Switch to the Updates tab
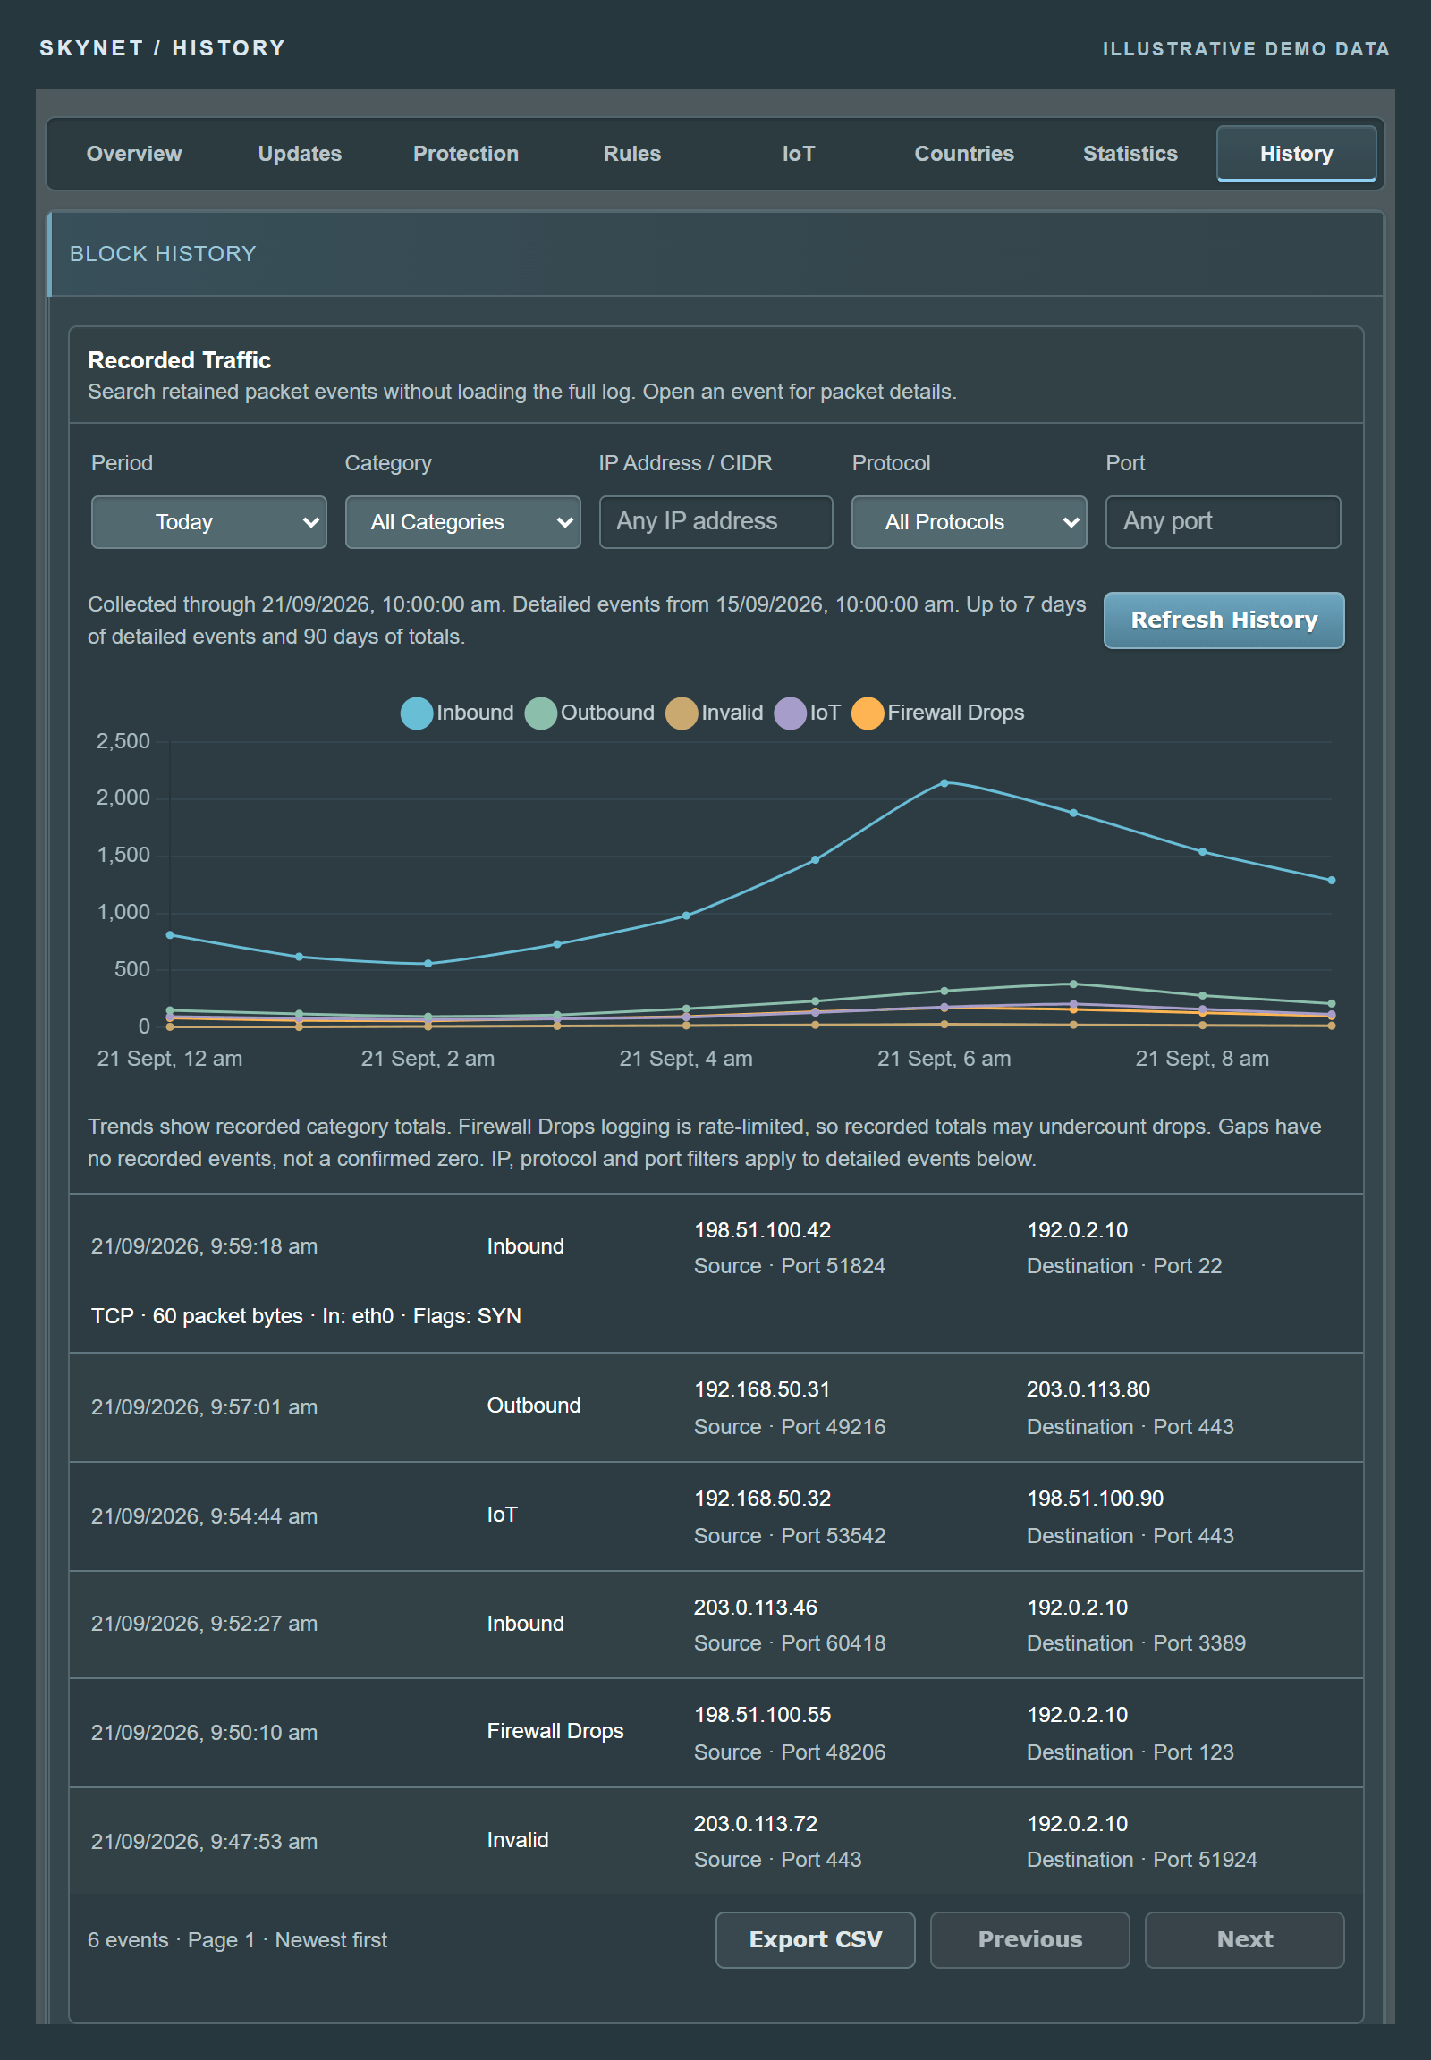The height and width of the screenshot is (2060, 1431). click(x=300, y=153)
